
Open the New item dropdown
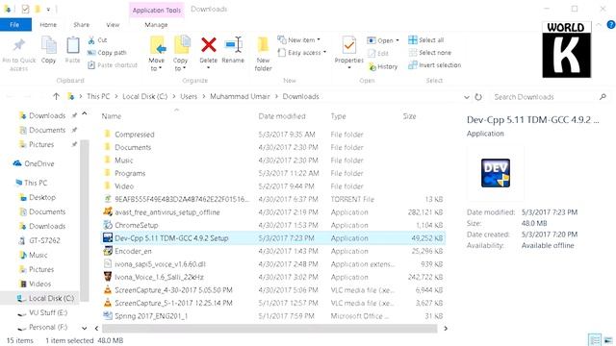298,40
